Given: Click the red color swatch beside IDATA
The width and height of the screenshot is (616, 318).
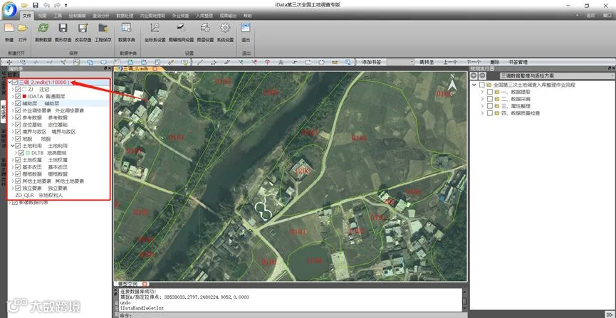Looking at the screenshot, I should (24, 97).
